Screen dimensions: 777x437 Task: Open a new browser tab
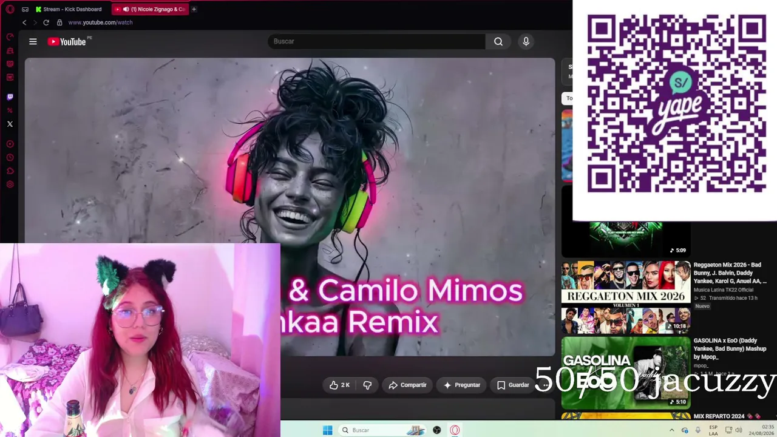point(194,9)
